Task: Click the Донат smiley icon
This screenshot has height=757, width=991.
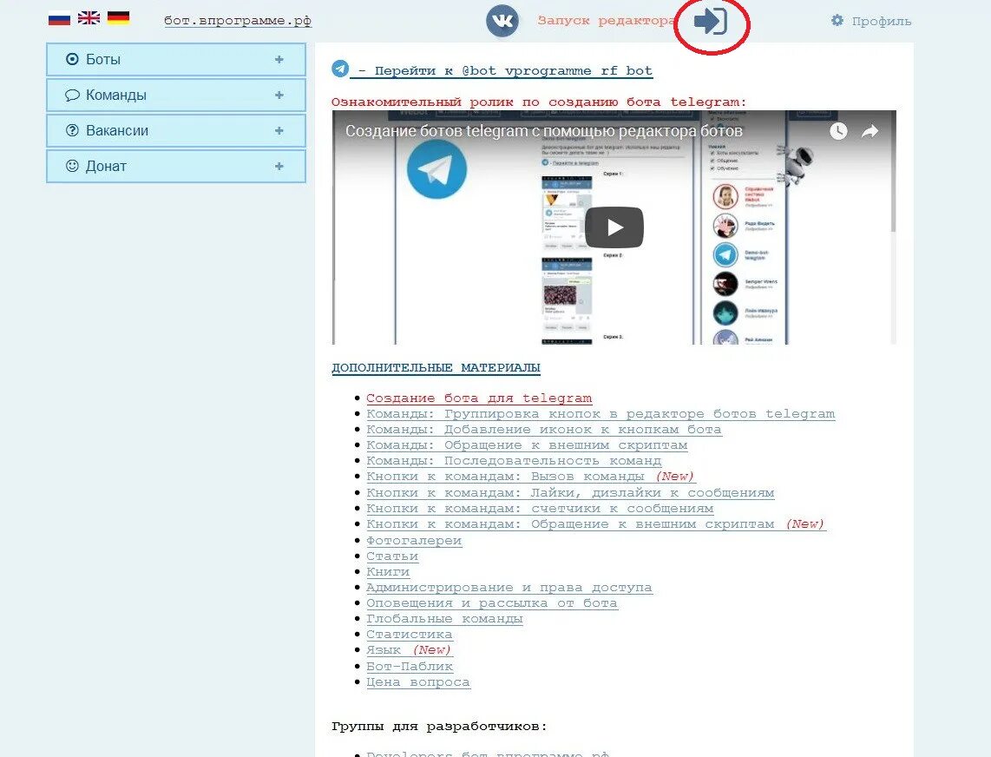Action: click(72, 166)
